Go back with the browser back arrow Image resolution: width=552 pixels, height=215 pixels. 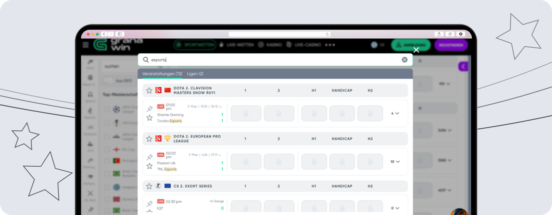pos(104,34)
